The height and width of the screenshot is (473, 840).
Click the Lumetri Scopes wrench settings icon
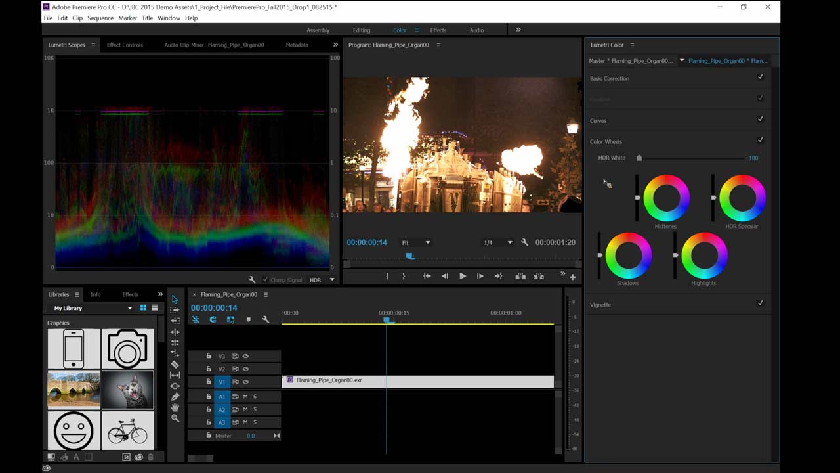[x=252, y=280]
